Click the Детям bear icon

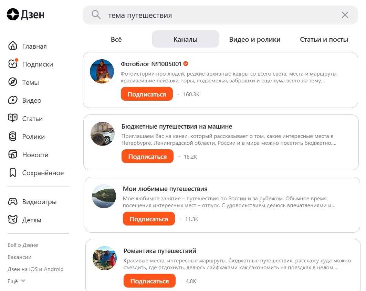[13, 220]
